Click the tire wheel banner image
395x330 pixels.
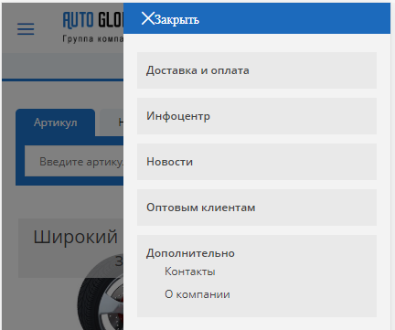[101, 293]
